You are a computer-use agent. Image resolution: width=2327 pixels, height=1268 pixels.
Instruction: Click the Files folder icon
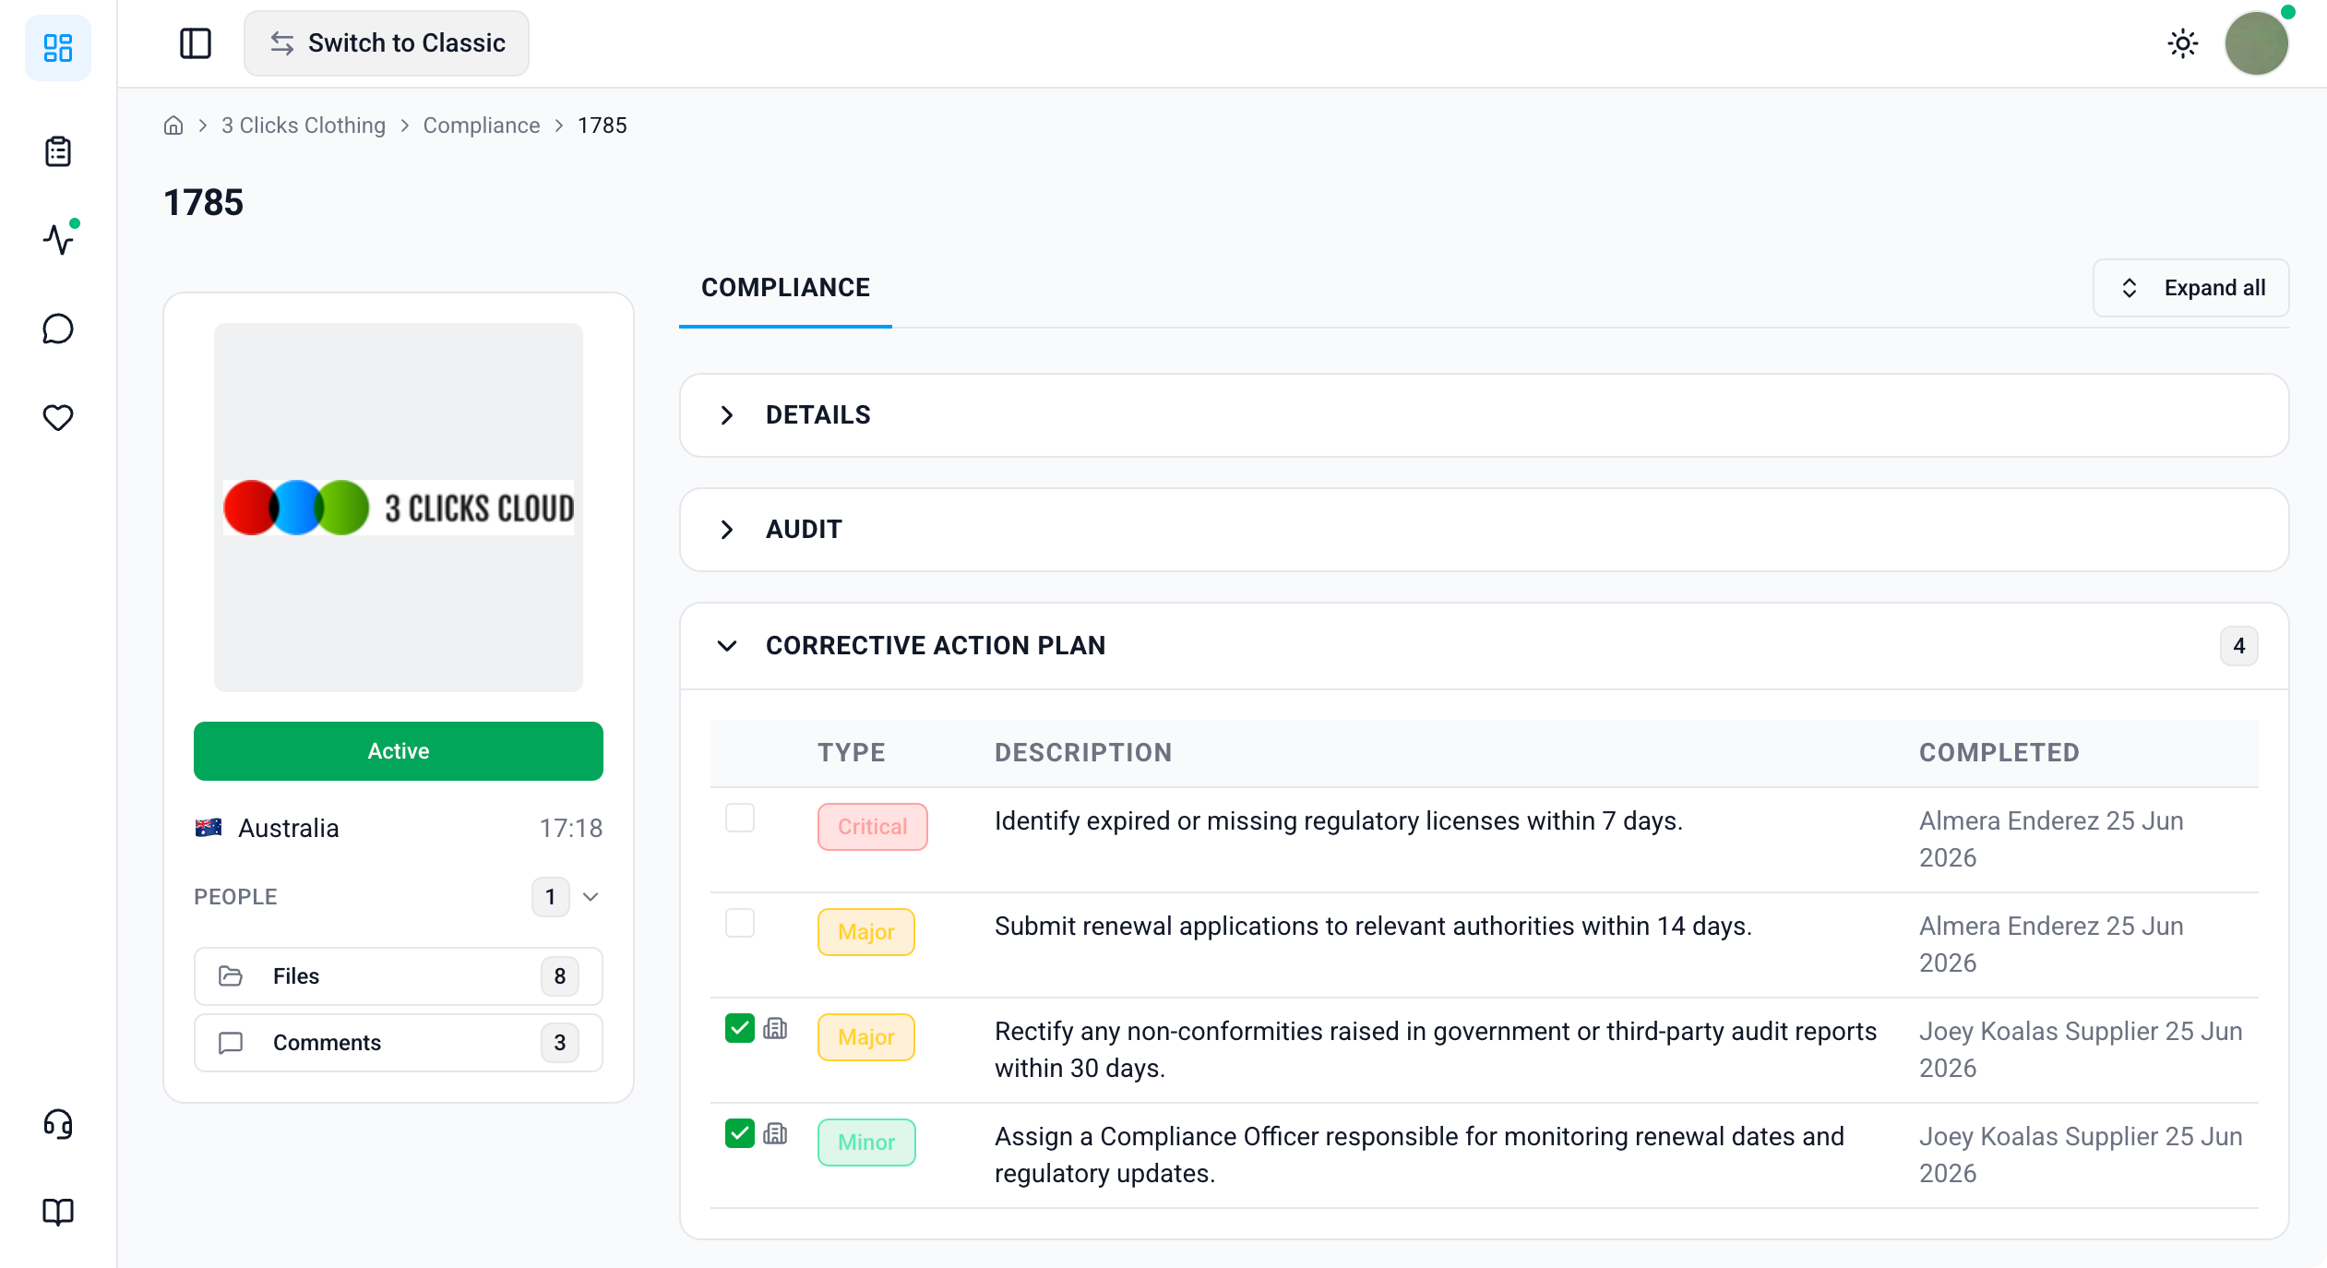[x=231, y=976]
